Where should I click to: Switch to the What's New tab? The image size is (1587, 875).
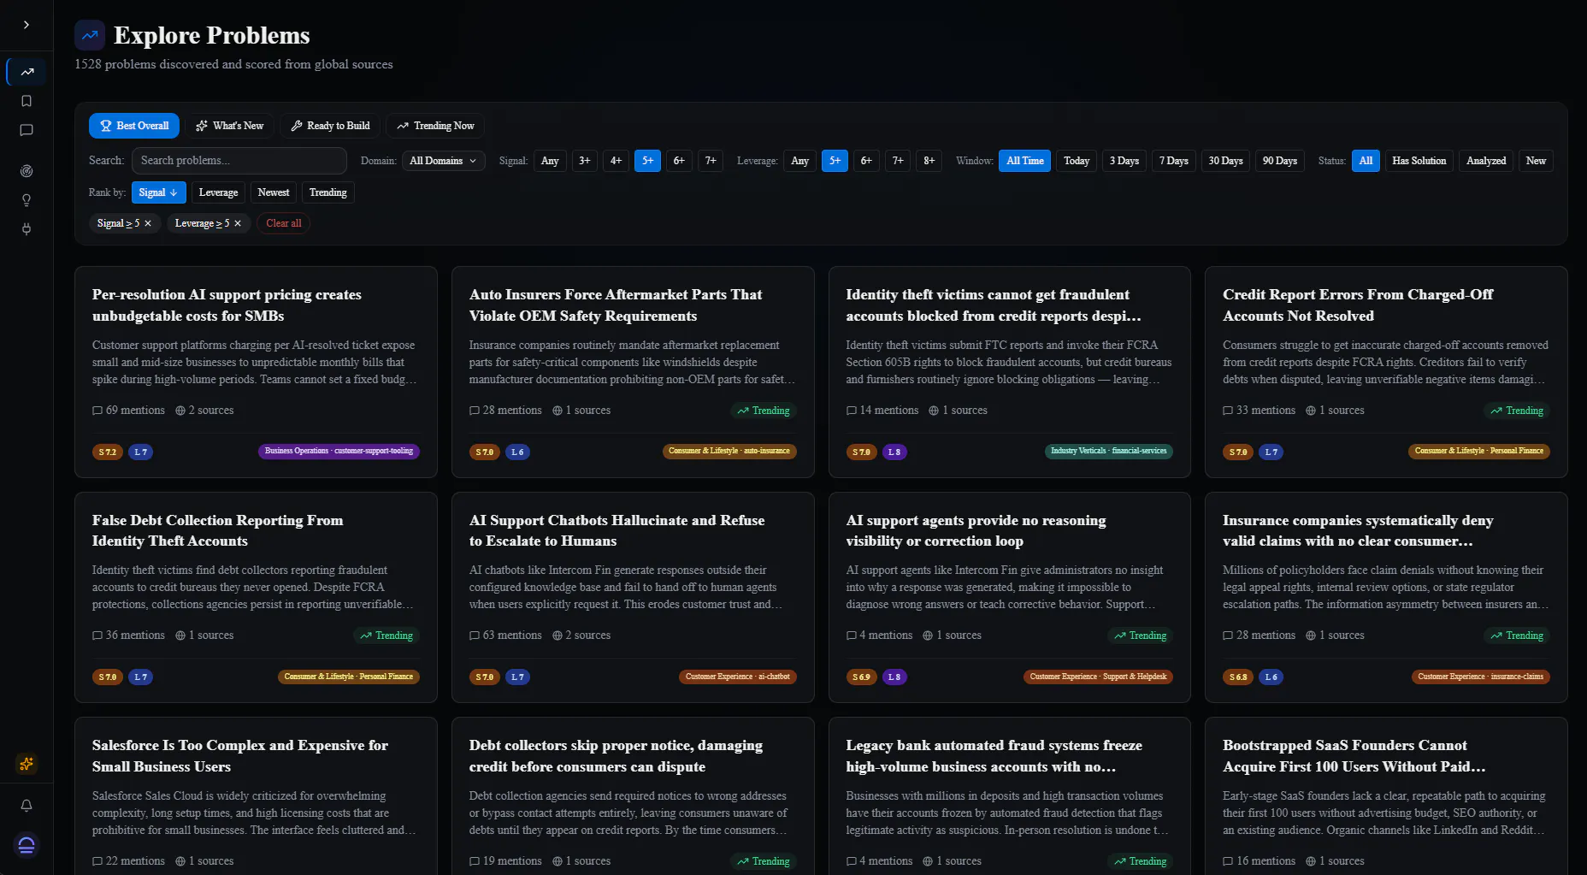coord(229,126)
